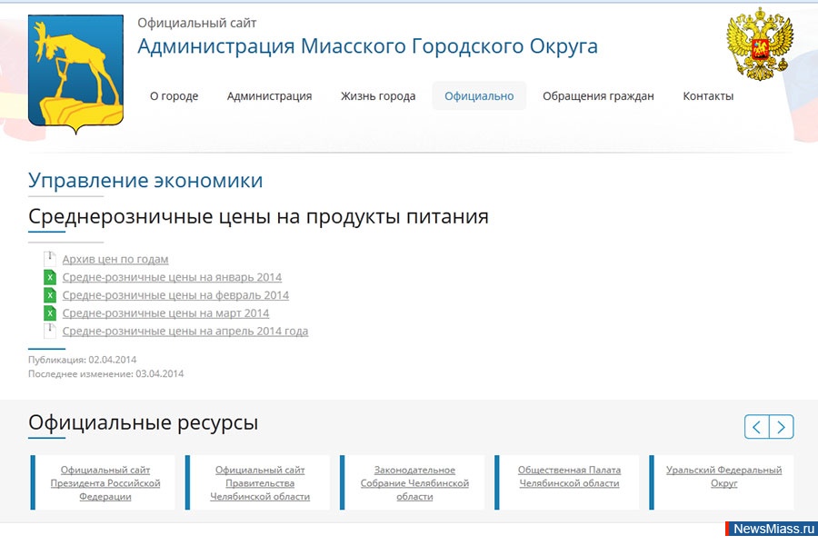Advance resources carousel with the next arrow

point(782,426)
